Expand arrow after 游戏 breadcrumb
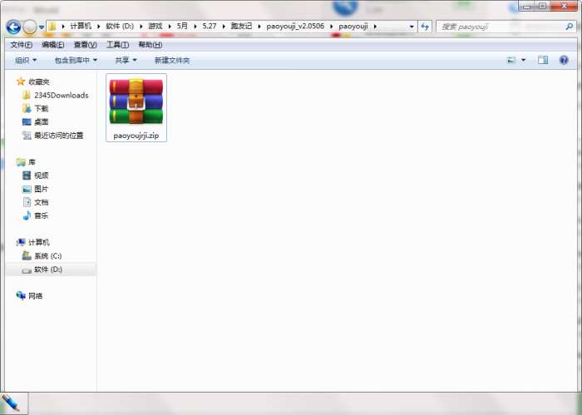Image resolution: width=582 pixels, height=415 pixels. coord(170,27)
